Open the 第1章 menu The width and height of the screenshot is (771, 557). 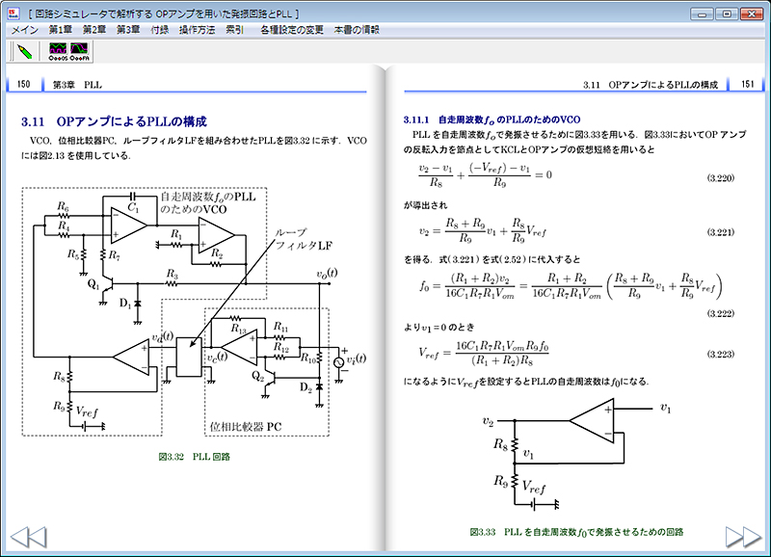click(x=60, y=30)
